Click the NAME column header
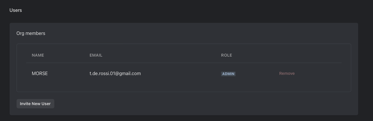 click(x=38, y=55)
